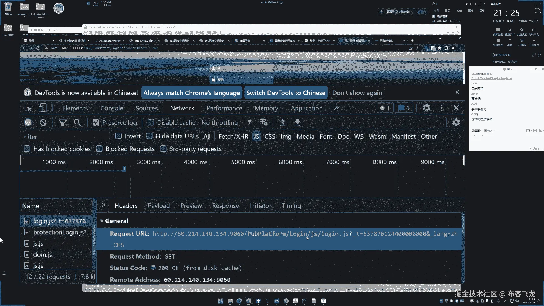
Task: Check Hide data URLs option
Action: [150, 136]
